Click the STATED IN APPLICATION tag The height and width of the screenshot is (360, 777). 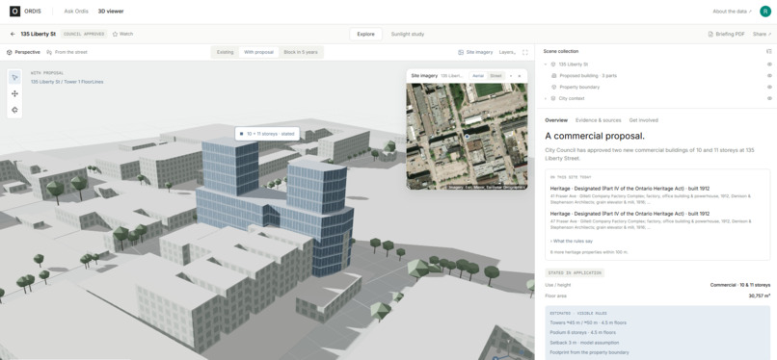(575, 273)
